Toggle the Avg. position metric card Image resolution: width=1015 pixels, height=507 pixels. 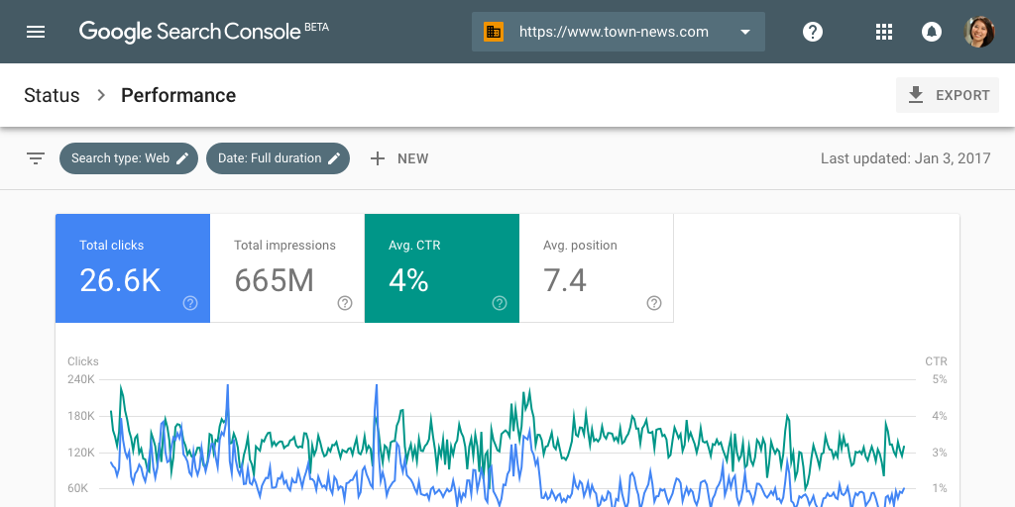click(595, 265)
